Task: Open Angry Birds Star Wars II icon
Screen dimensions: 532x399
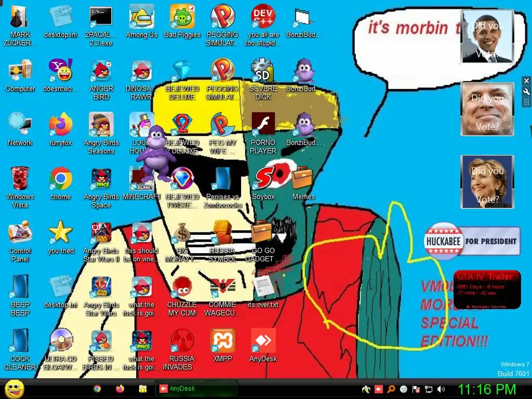Action: [x=101, y=242]
